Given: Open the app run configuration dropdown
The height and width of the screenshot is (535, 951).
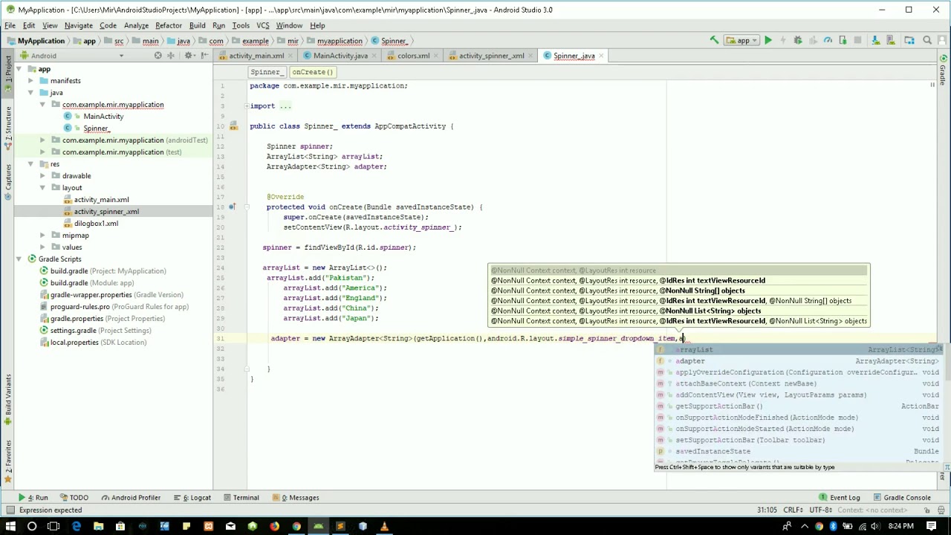Looking at the screenshot, I should tap(742, 41).
